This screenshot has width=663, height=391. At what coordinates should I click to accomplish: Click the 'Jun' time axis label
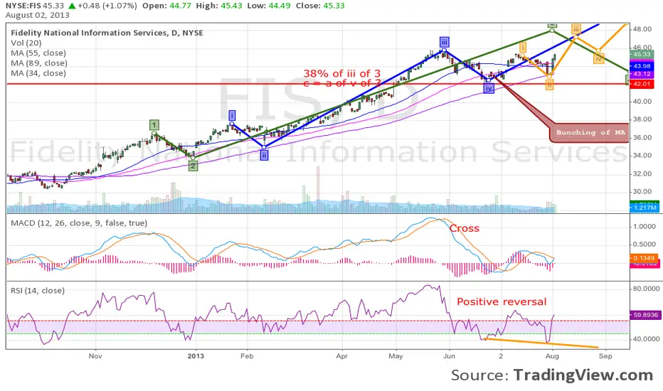[x=449, y=356]
